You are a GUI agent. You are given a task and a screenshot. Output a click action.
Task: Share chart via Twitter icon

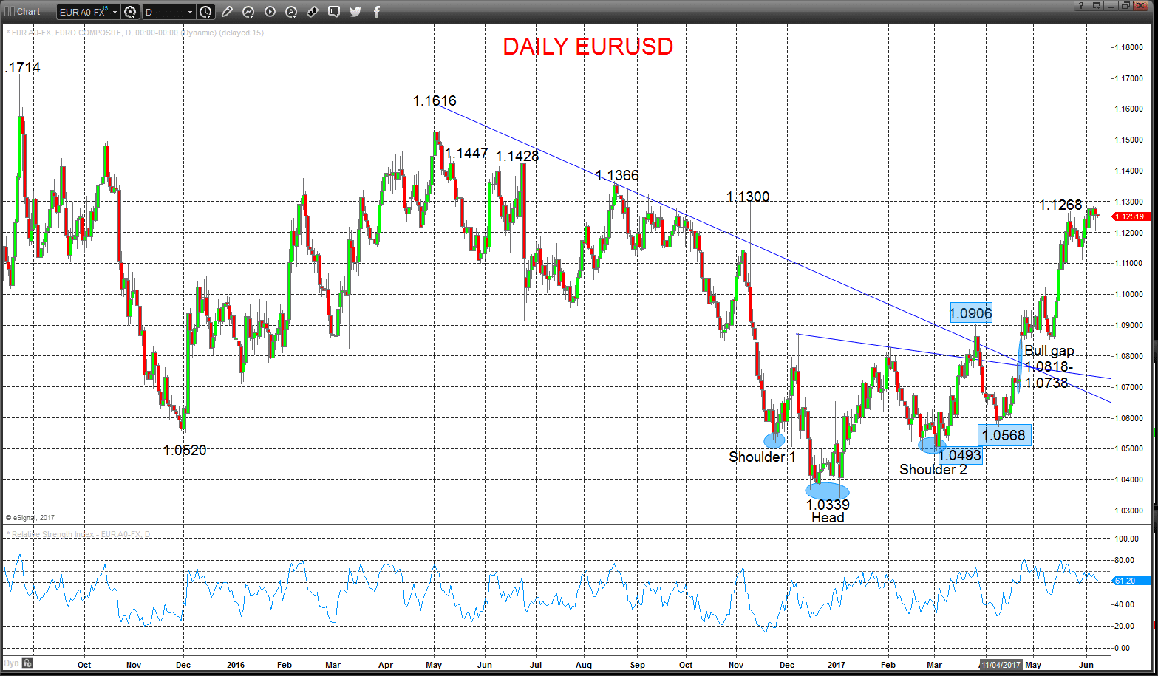click(355, 12)
